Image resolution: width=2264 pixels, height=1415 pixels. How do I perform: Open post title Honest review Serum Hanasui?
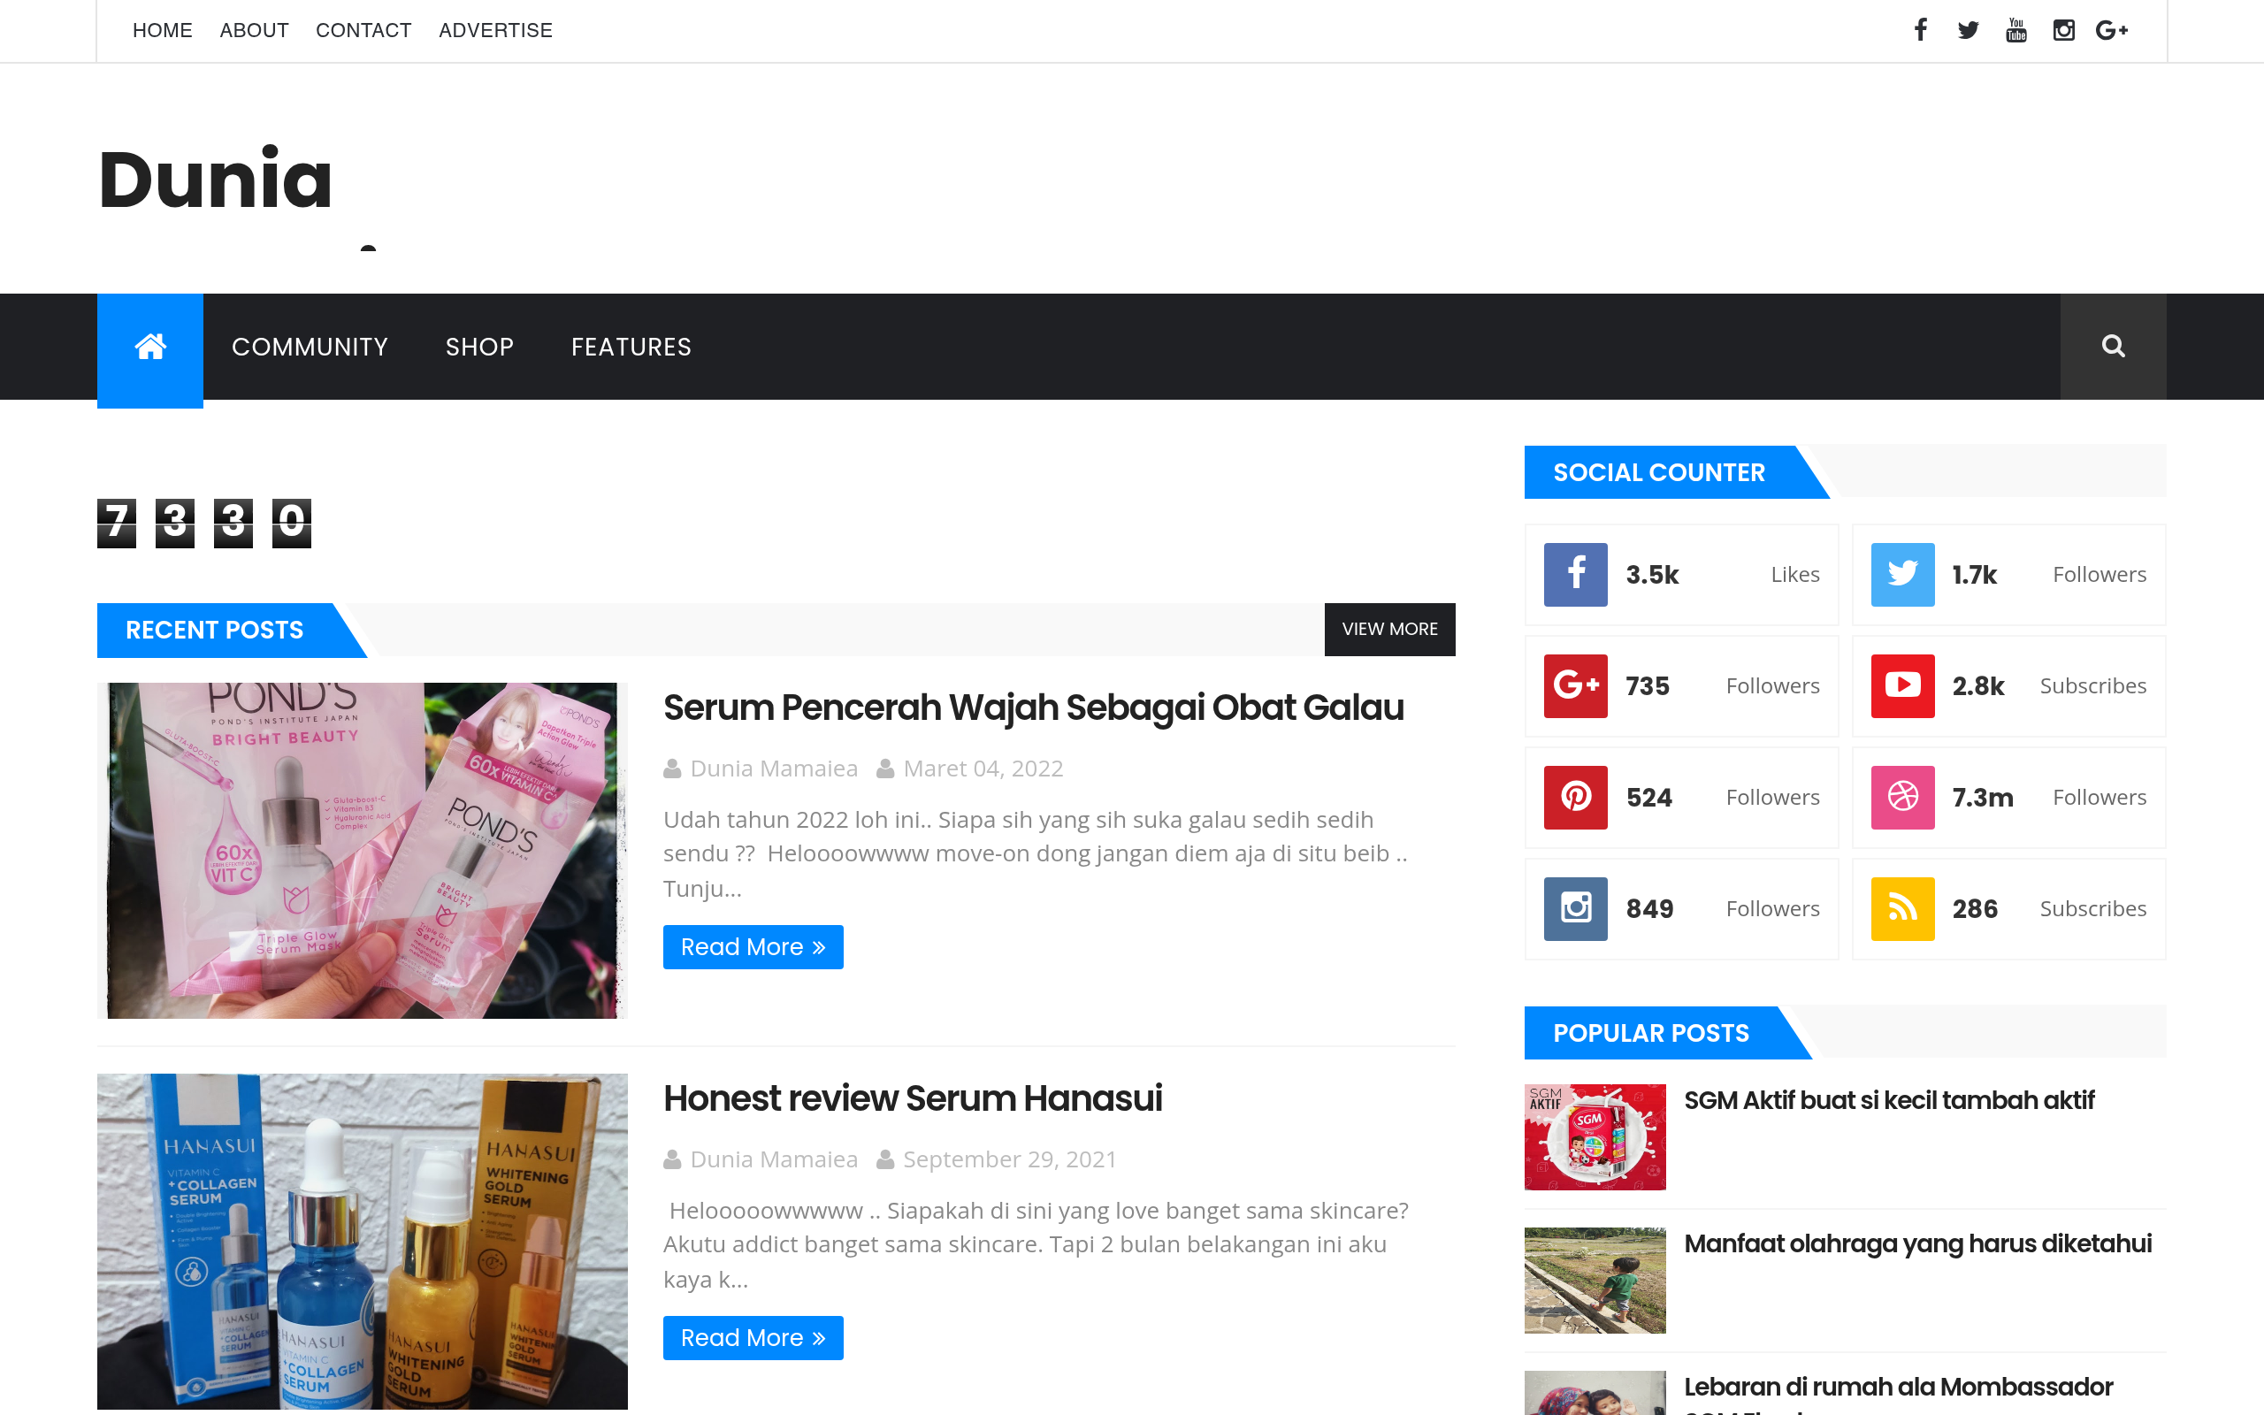point(912,1098)
